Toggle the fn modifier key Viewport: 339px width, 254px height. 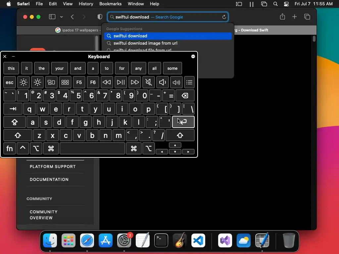point(10,148)
